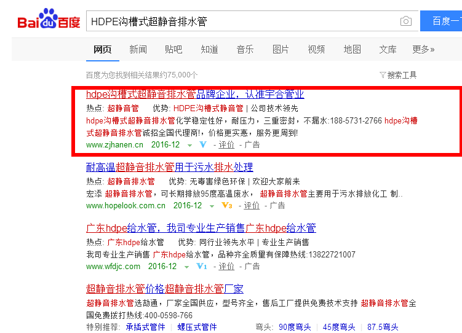Open the 87.5弯头 link
This screenshot has width=462, height=333.
383,327
